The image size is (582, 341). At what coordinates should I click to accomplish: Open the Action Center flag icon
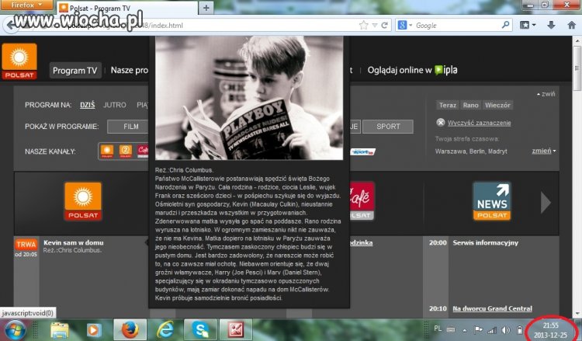click(x=479, y=330)
